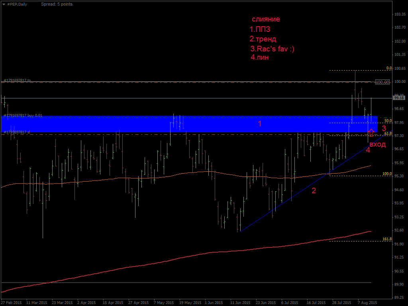Select the Fibonacci 100.0 level label
The image size is (408, 306).
click(x=387, y=174)
